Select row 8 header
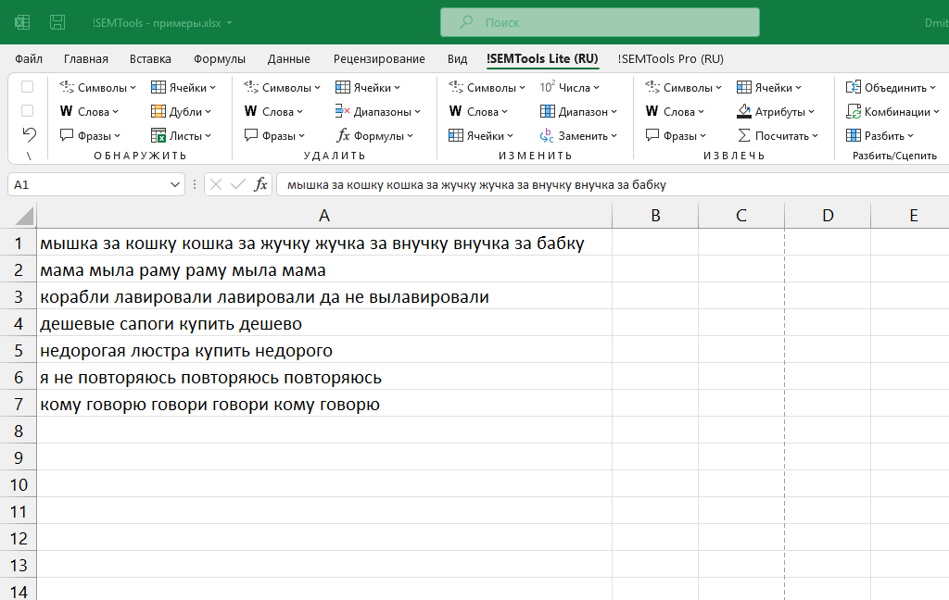Viewport: 949px width, 600px height. point(19,431)
